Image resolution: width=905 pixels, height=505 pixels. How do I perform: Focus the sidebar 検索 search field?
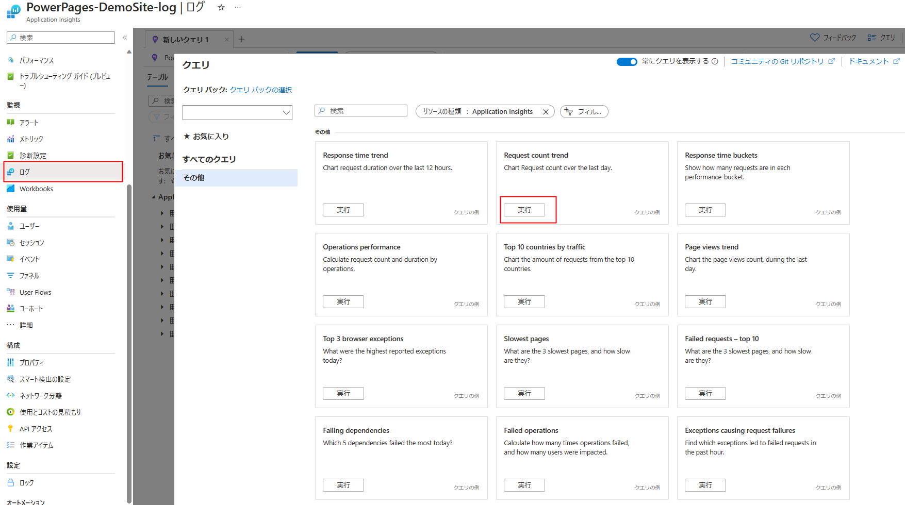[x=61, y=38]
